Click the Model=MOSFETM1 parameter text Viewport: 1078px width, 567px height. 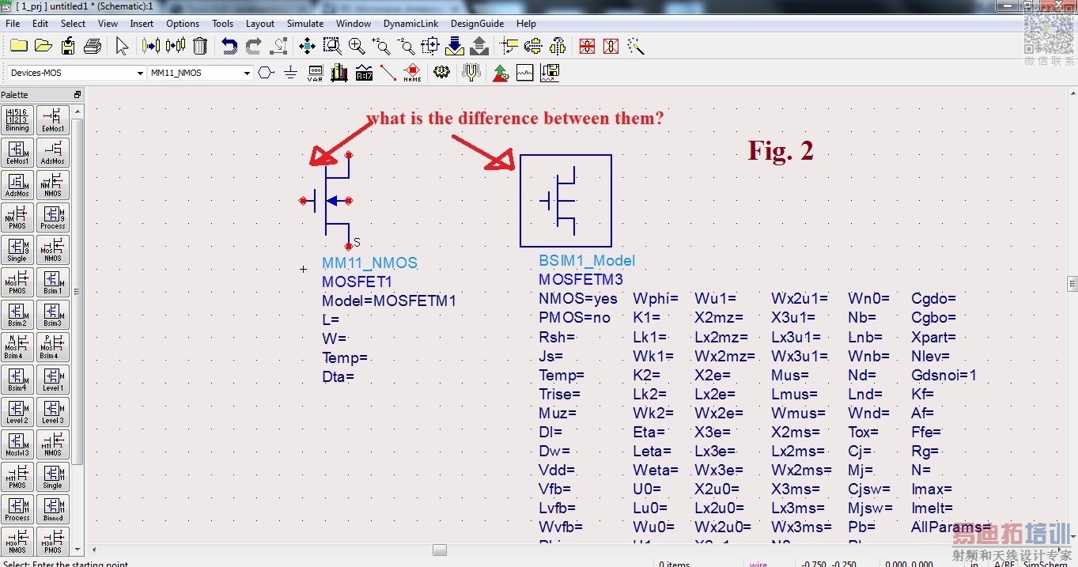click(389, 301)
